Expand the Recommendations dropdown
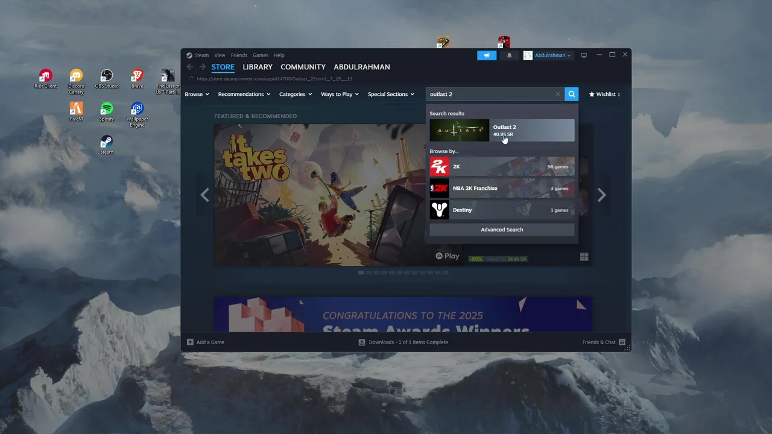772x434 pixels. [x=244, y=94]
